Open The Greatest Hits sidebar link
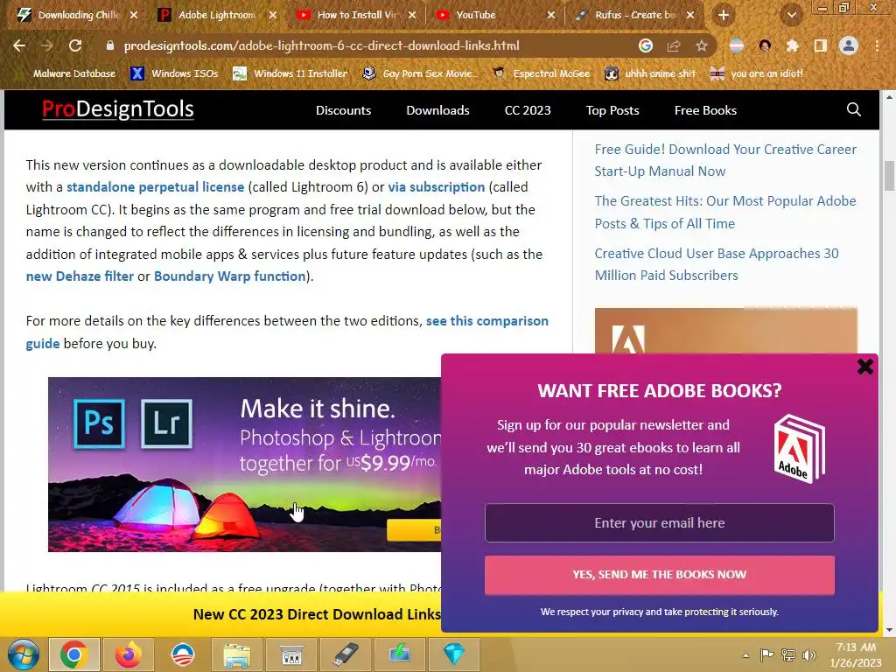Viewport: 896px width, 672px height. tap(725, 212)
